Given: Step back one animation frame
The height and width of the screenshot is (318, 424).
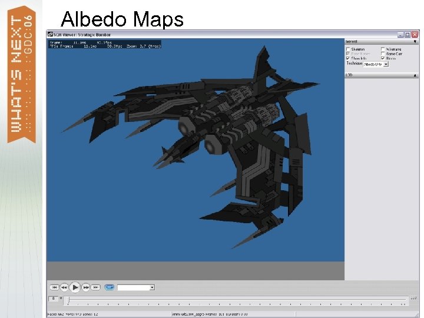Looking at the screenshot, I should [x=64, y=287].
